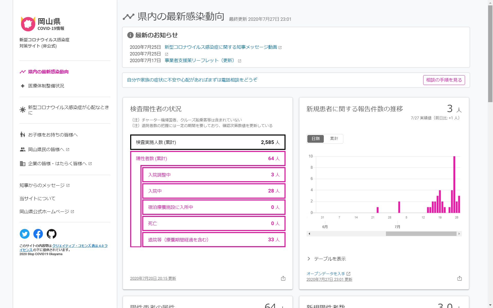Screen dimensions: 493x308
Task: Click chart scrollbar left arrow
Action: click(x=309, y=234)
